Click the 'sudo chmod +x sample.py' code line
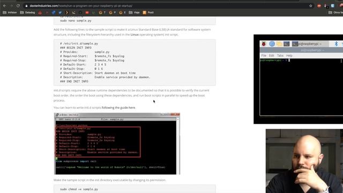The image size is (343, 193). (x=79, y=189)
